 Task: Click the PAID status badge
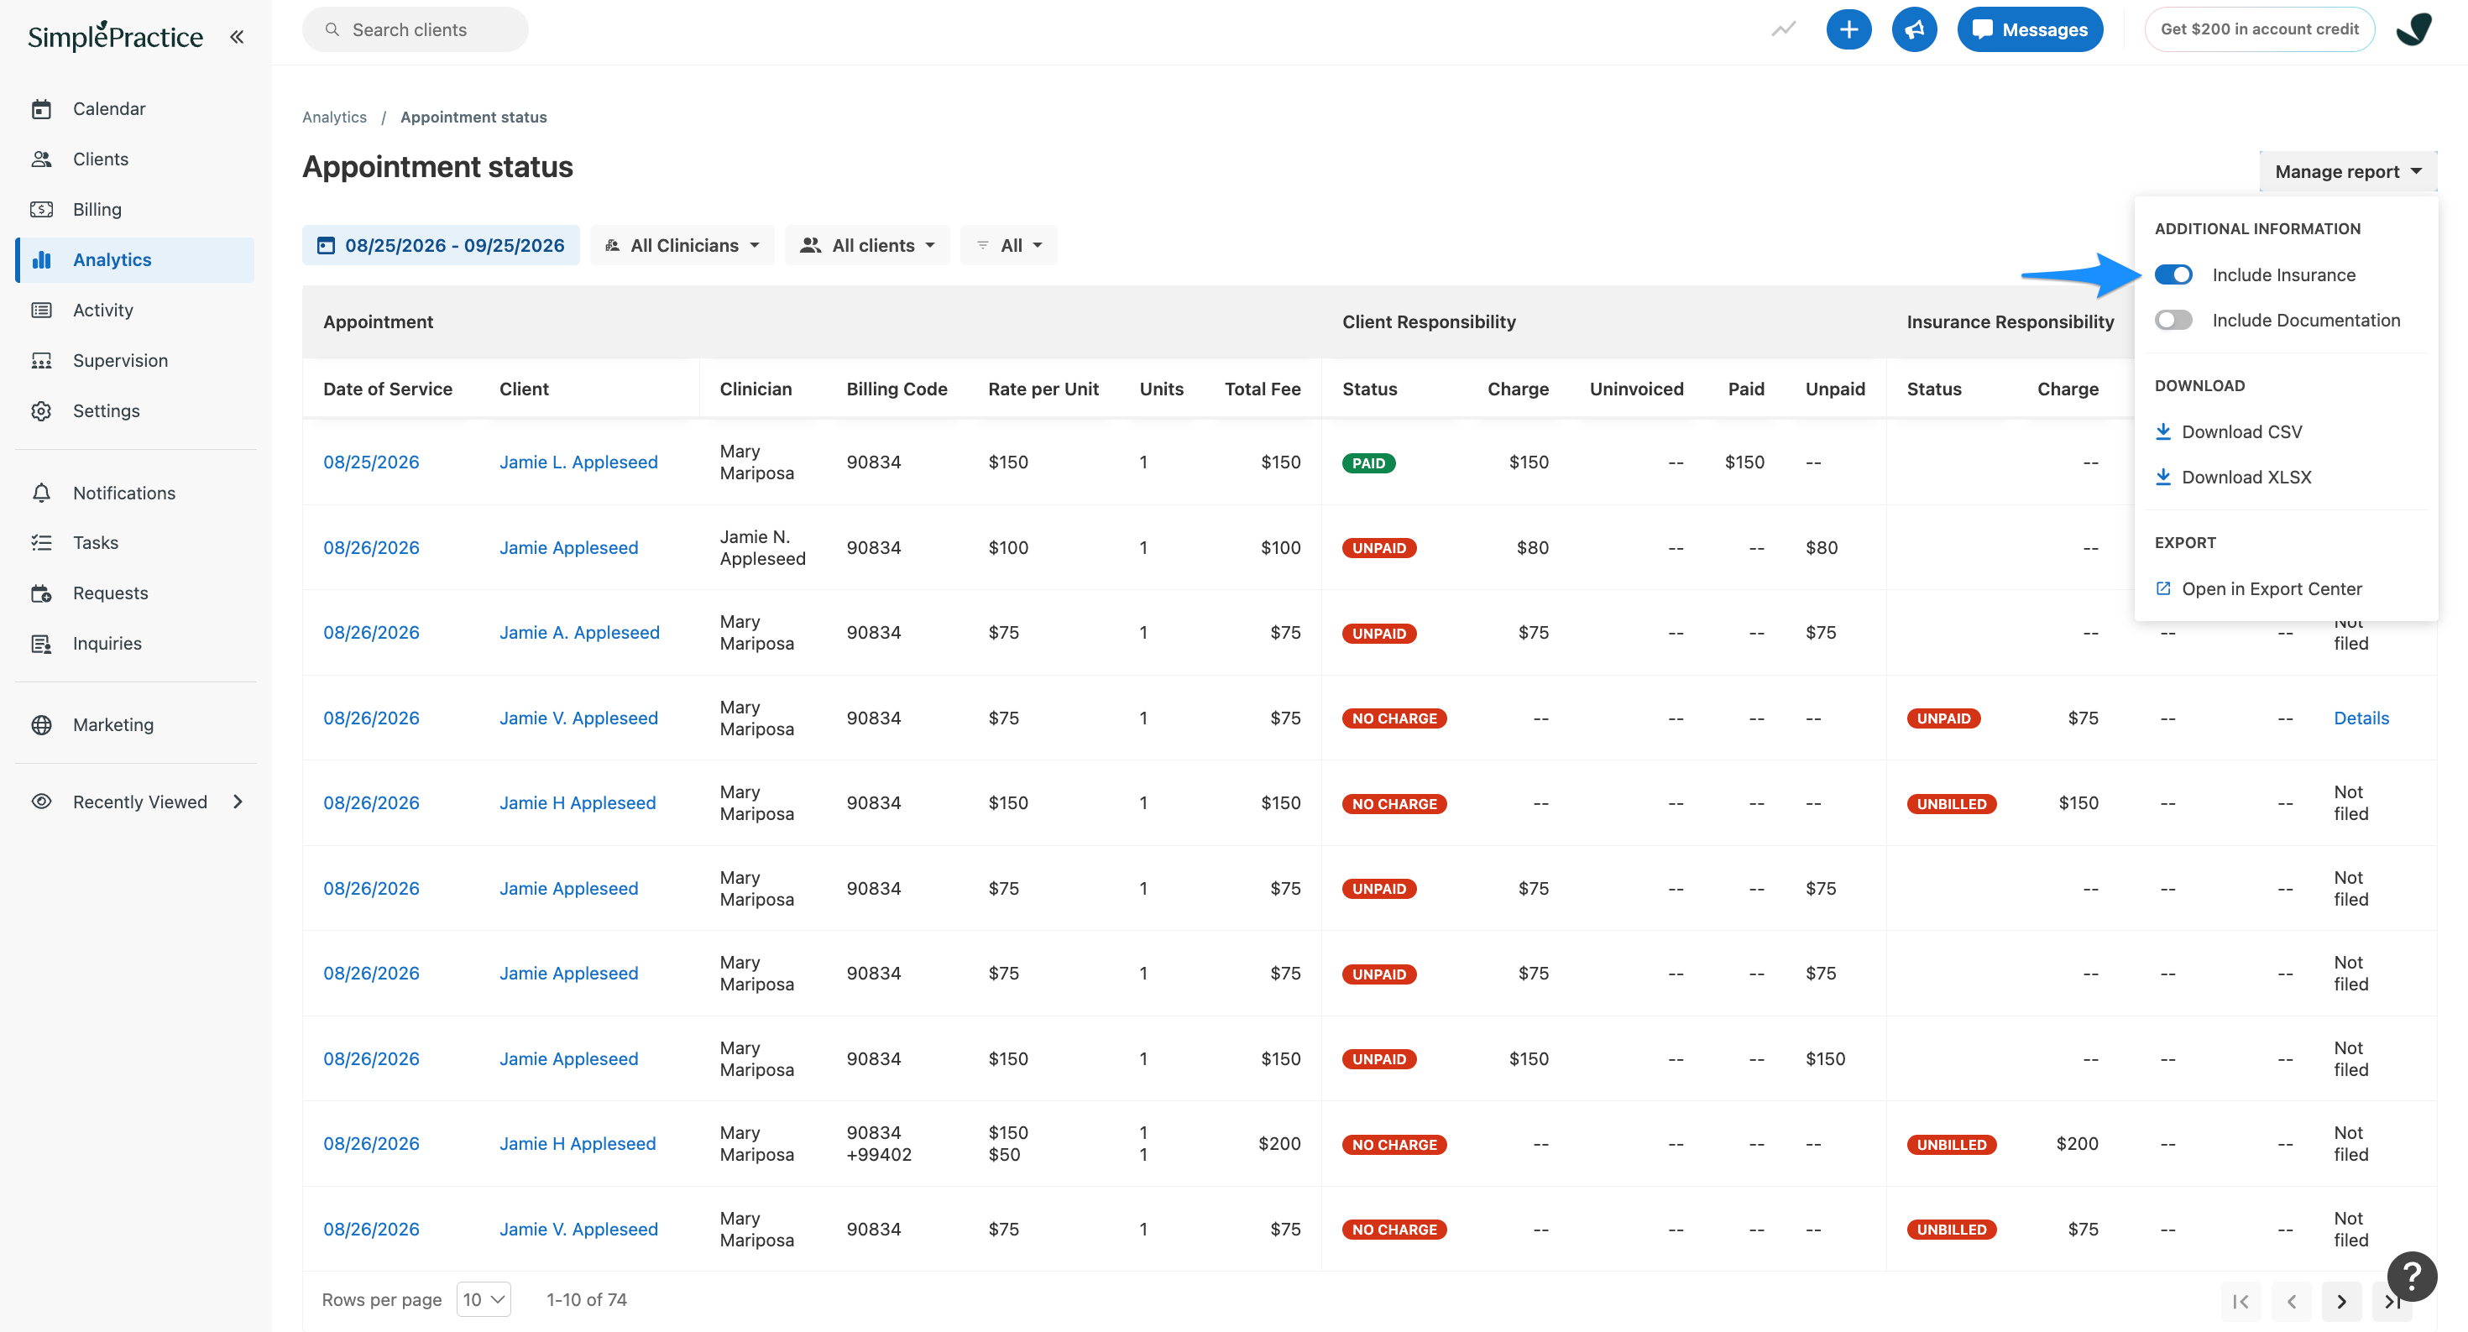point(1368,463)
